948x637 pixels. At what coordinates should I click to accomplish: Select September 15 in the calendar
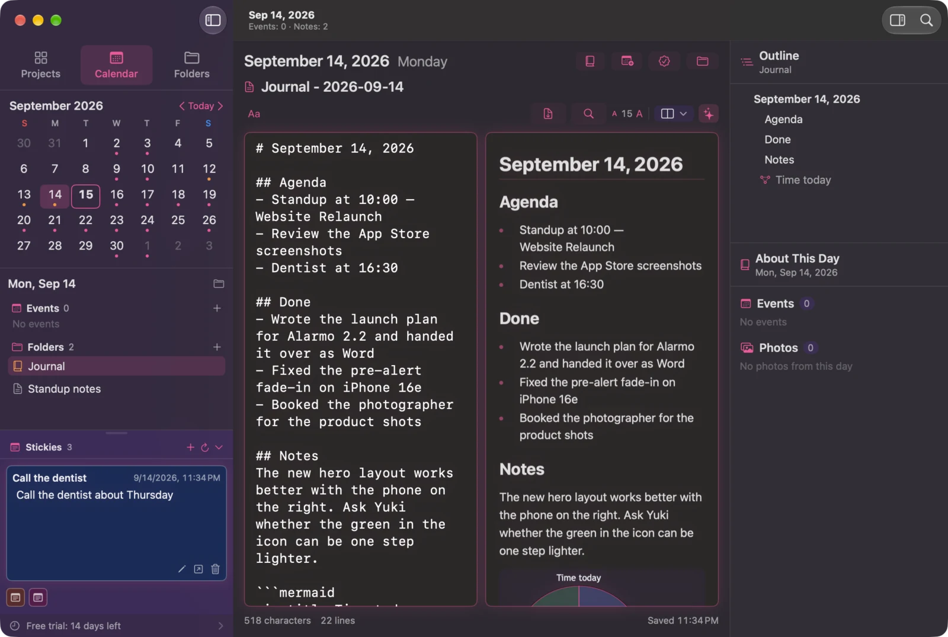tap(86, 196)
